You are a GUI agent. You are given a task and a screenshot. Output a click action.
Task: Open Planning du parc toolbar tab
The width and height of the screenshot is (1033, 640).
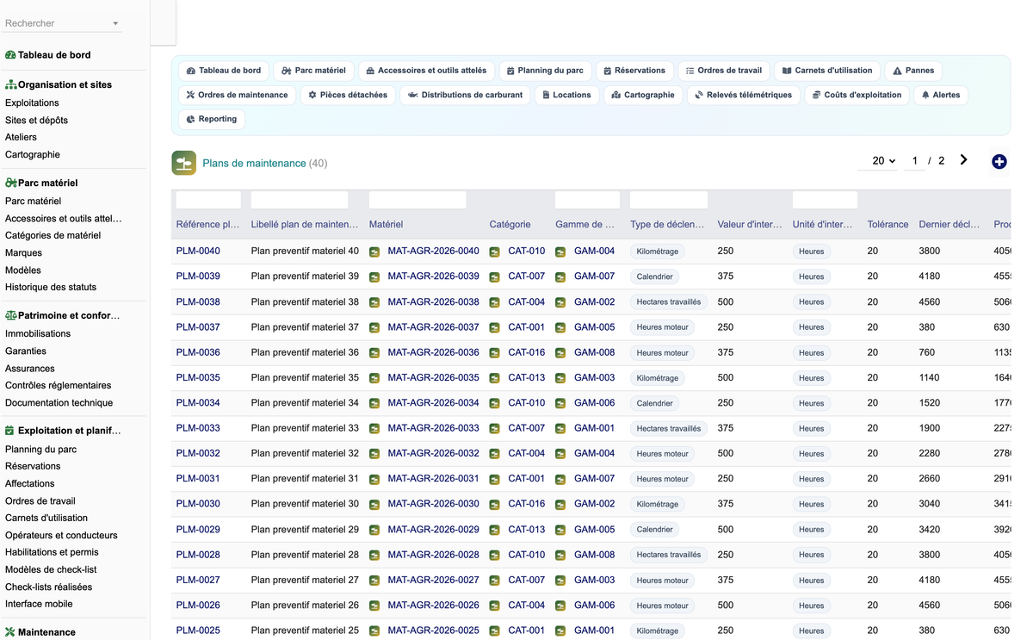coord(545,71)
